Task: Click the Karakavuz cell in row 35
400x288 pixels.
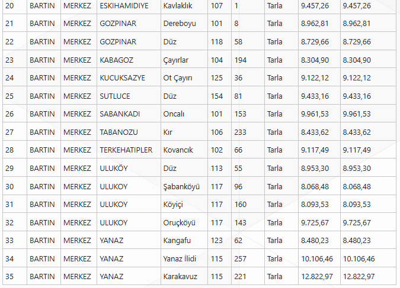Action: click(184, 277)
